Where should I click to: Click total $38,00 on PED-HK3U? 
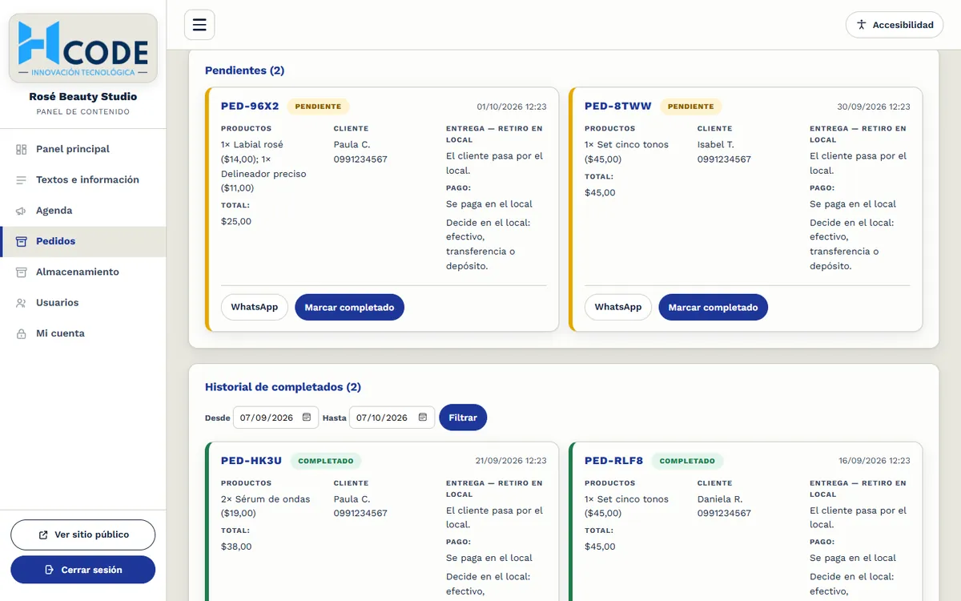236,547
